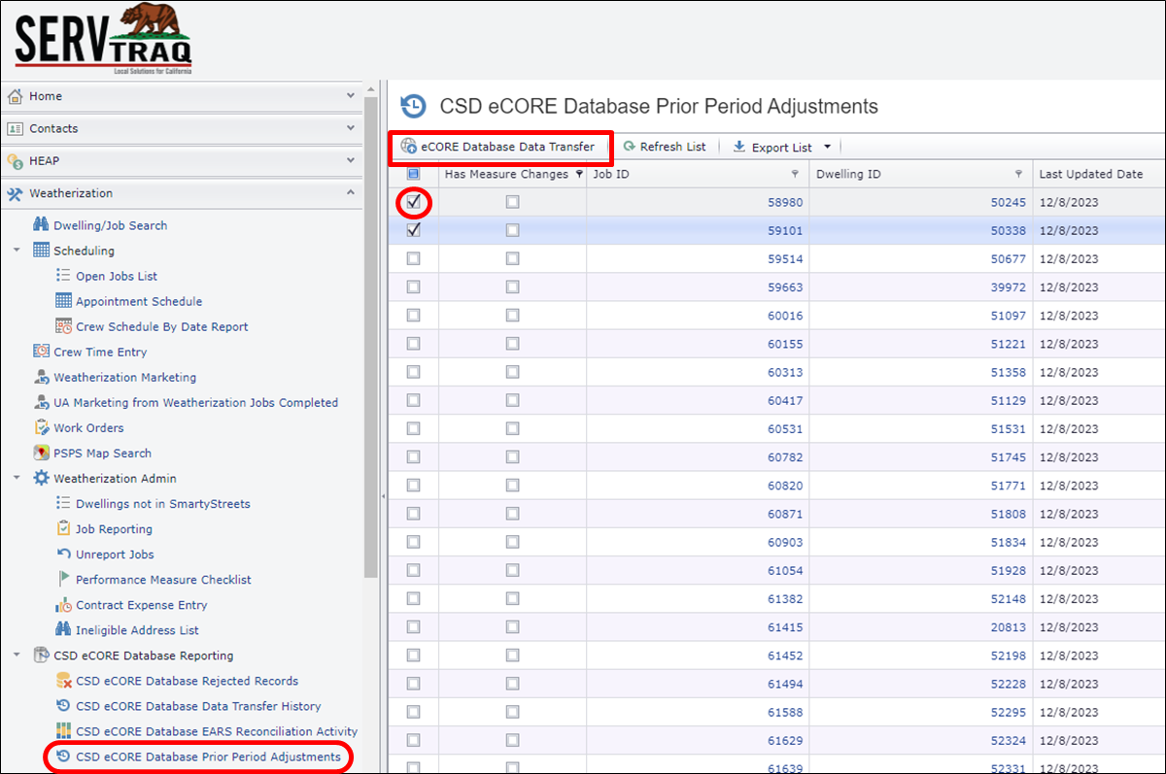Open Dwelling ID 50245 link
1166x774 pixels.
pos(1009,202)
